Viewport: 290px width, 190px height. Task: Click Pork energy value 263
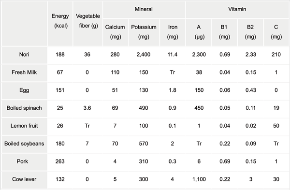[x=60, y=161]
